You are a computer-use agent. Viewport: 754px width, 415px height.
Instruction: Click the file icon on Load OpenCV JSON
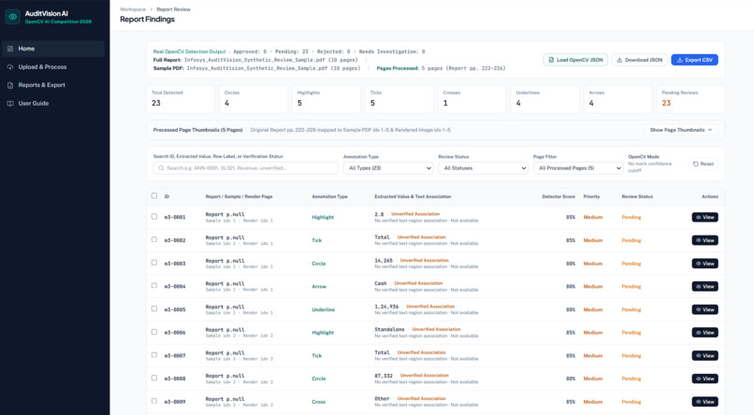tap(551, 60)
